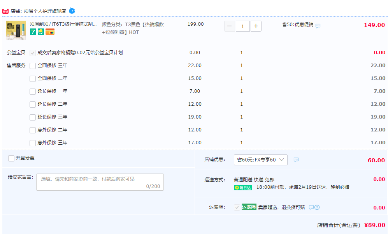Click the message to seller text box
The height and width of the screenshot is (234, 388).
(x=100, y=182)
